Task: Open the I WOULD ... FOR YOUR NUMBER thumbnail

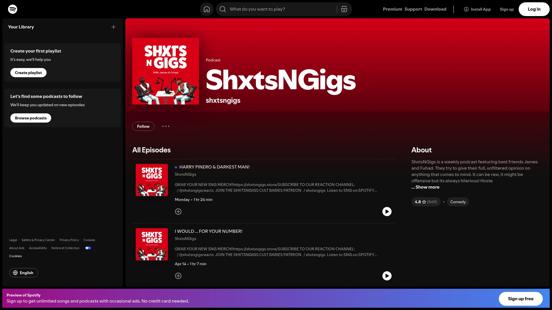Action: (152, 244)
